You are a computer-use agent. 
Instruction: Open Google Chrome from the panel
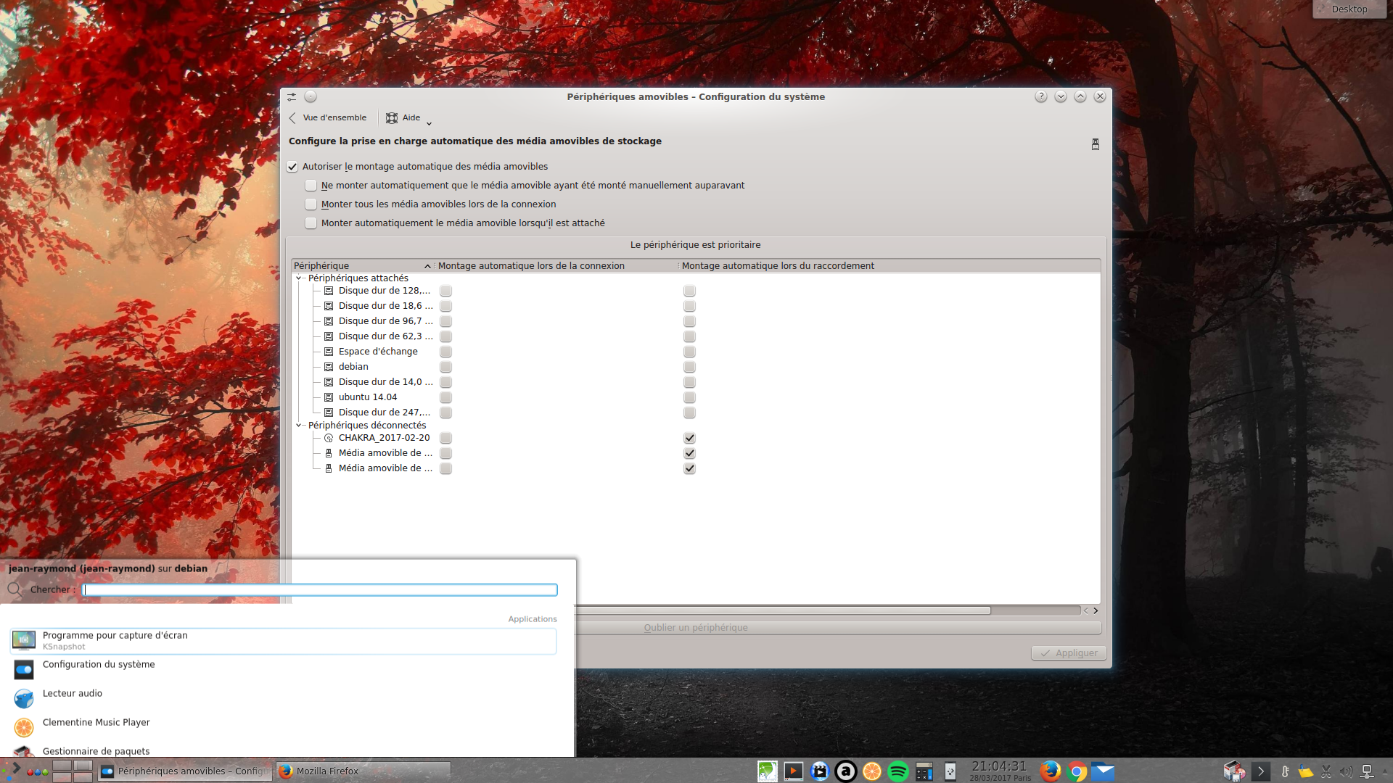tap(1077, 771)
